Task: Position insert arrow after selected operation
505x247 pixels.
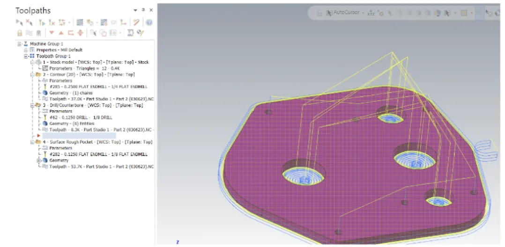Action: (x=71, y=32)
